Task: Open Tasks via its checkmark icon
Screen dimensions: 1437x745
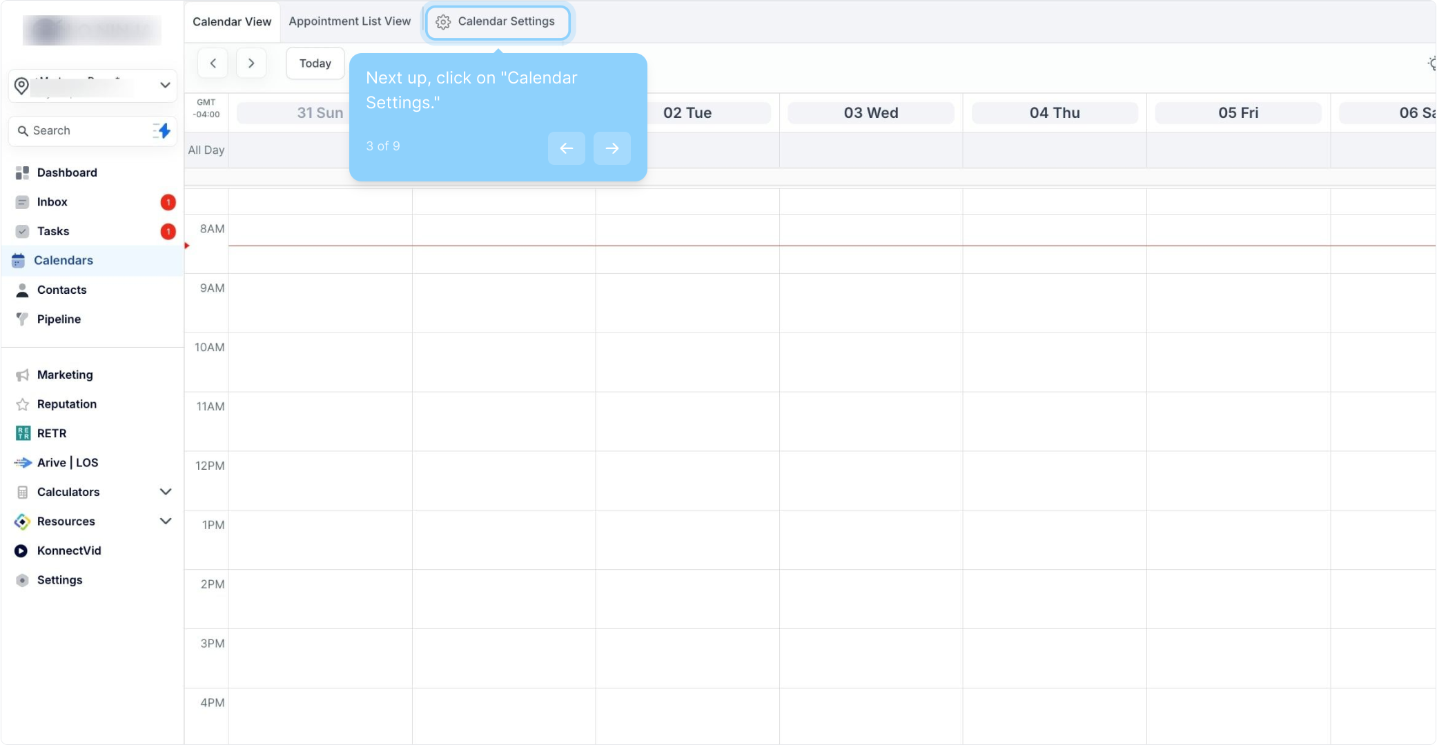Action: 22,231
